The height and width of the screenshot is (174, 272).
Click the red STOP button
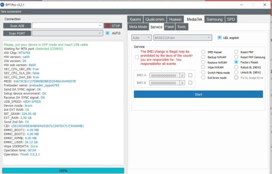click(x=113, y=26)
